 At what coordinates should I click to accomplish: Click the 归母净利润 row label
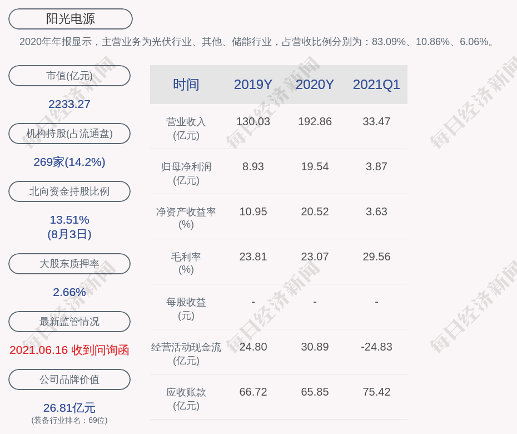click(186, 174)
